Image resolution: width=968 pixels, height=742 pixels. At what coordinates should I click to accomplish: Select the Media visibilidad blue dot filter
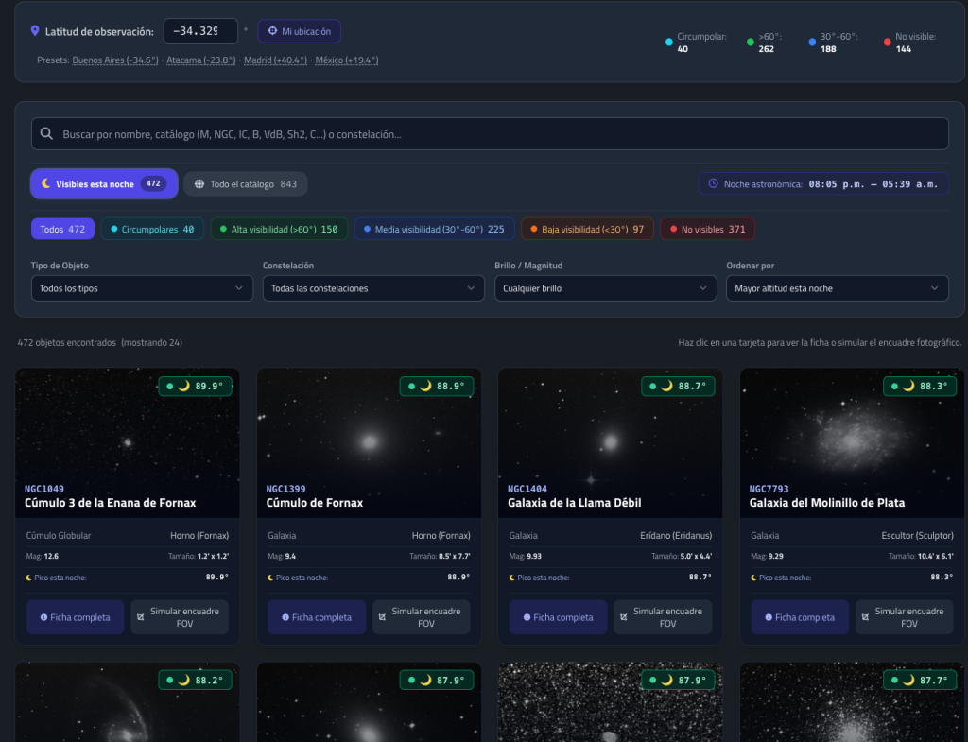(x=367, y=229)
